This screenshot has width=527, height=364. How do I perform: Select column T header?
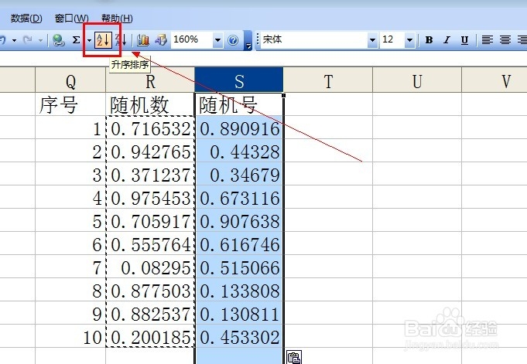click(x=327, y=80)
